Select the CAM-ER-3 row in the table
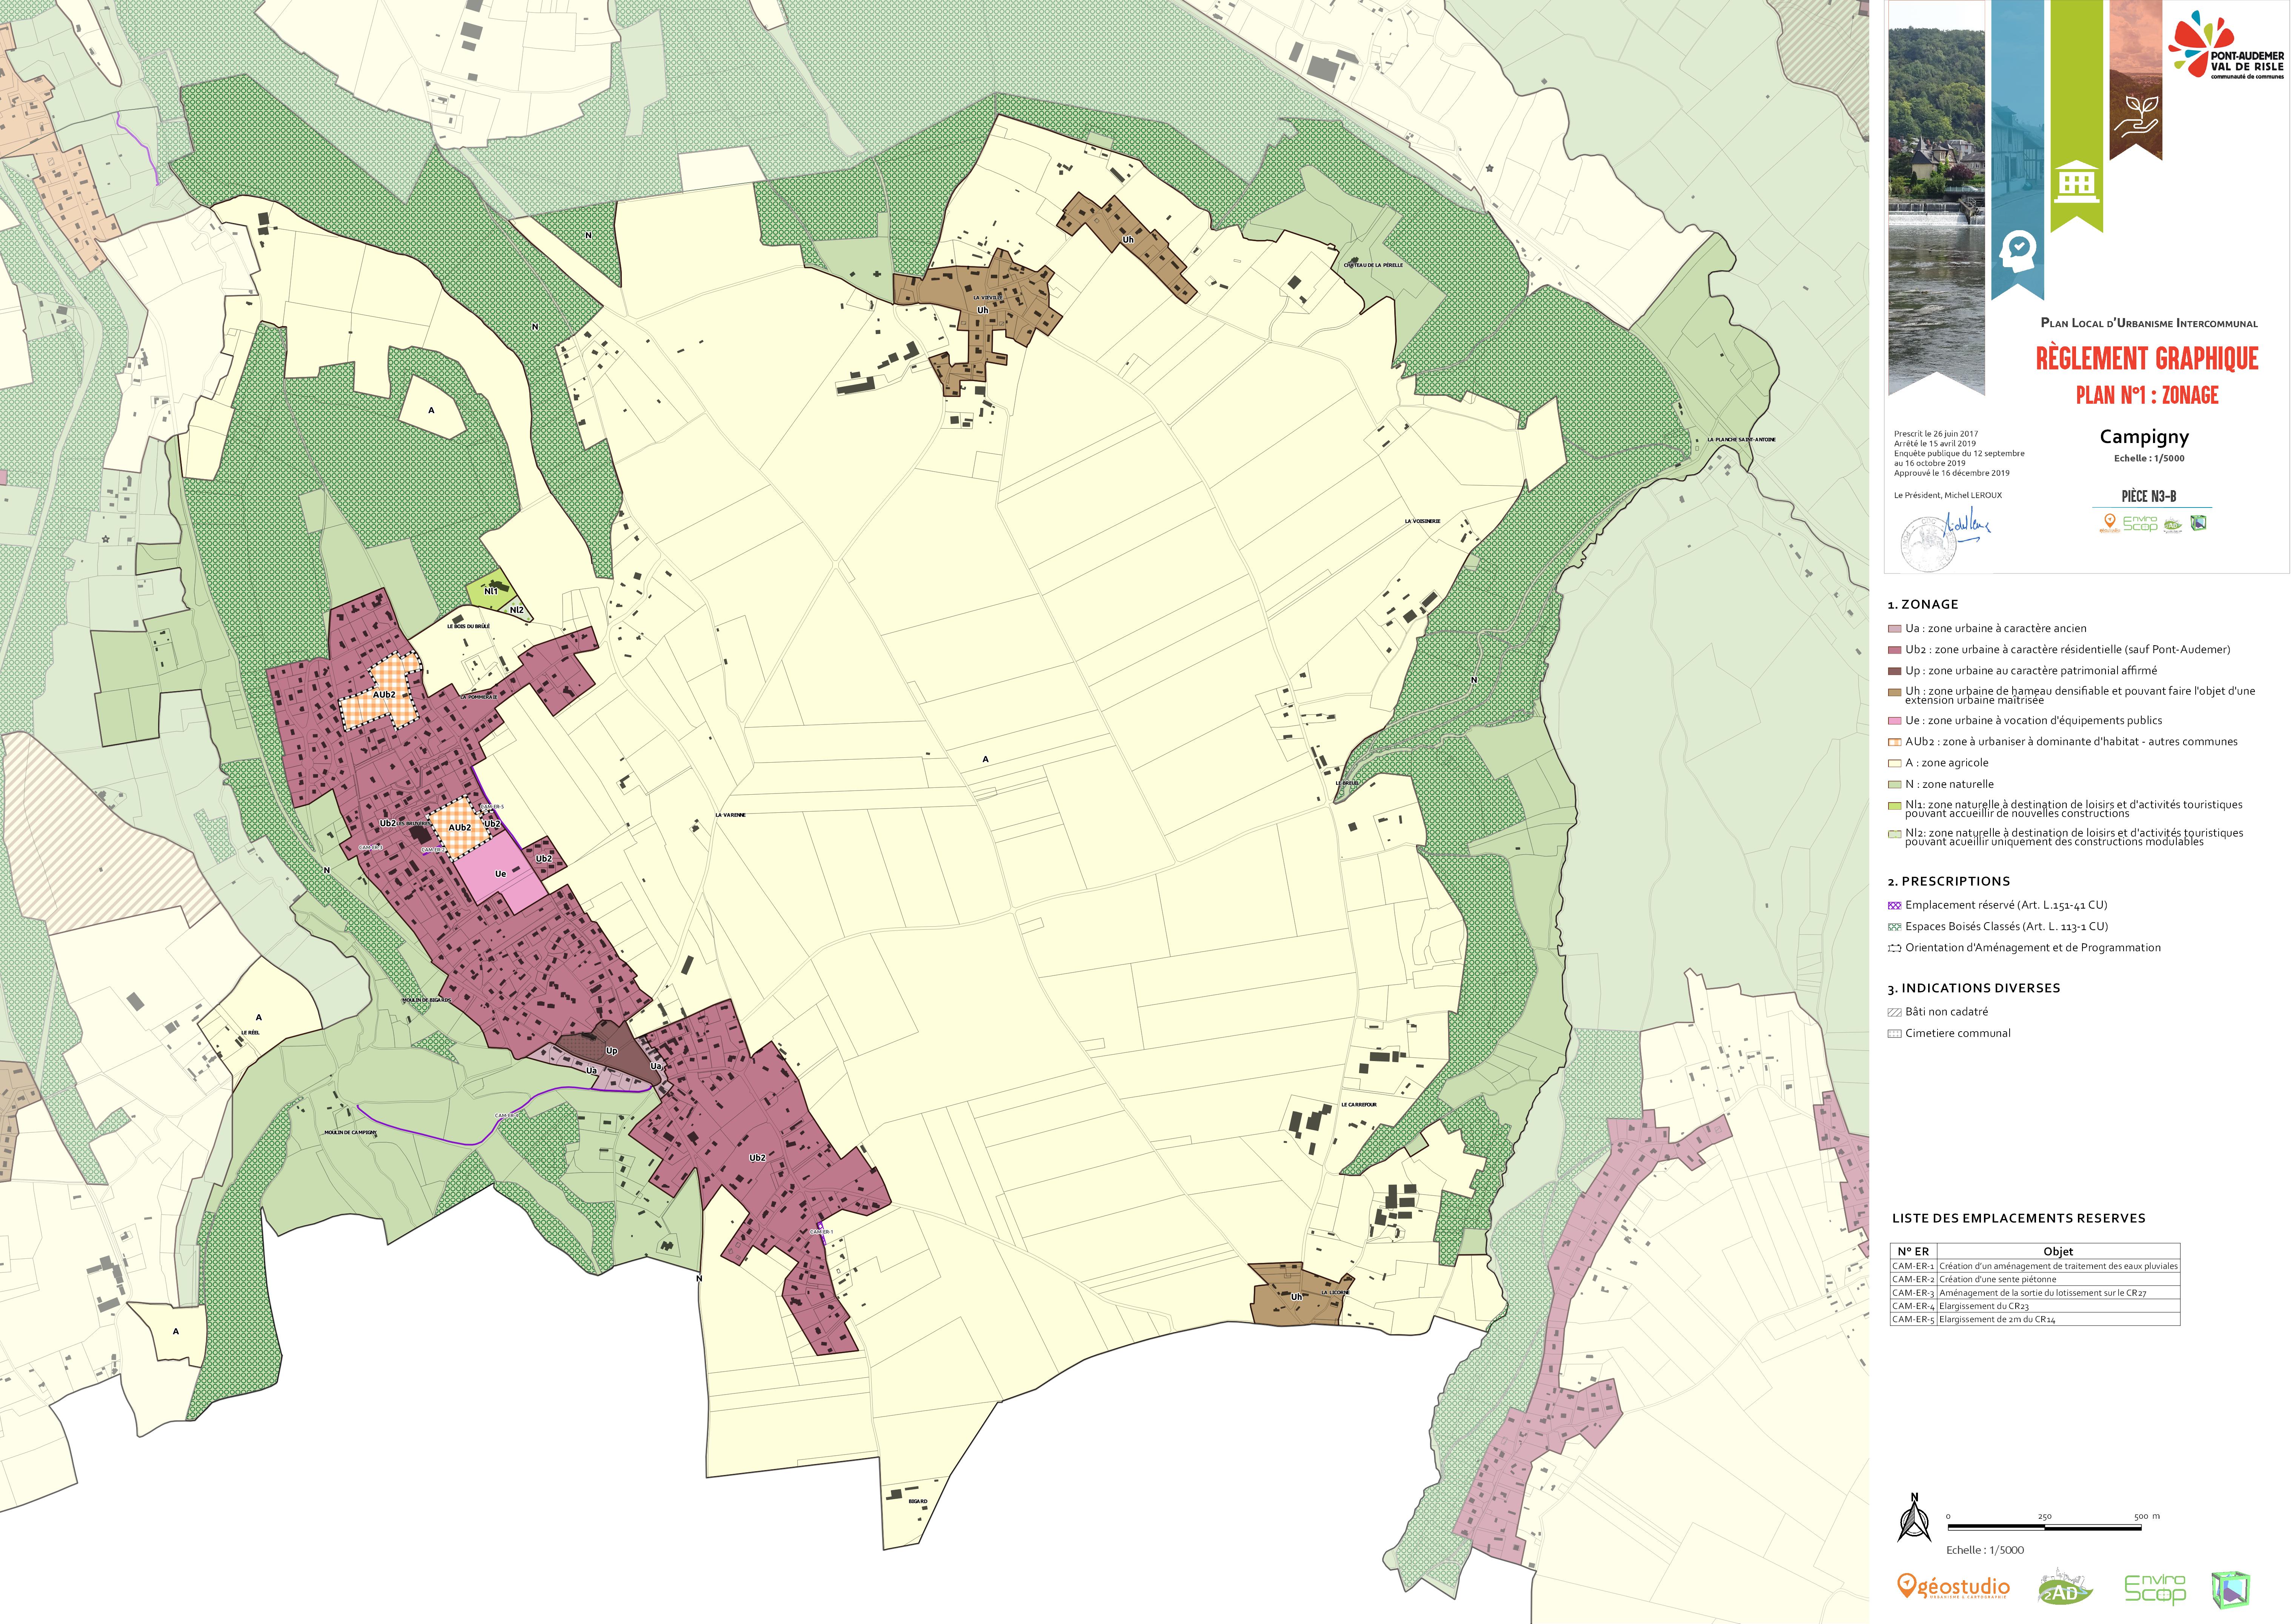Viewport: 2296px width, 1624px height. point(2035,1293)
